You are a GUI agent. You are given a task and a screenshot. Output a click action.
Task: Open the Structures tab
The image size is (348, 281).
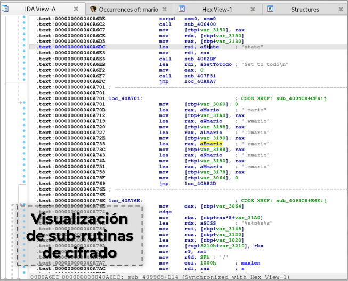(305, 9)
